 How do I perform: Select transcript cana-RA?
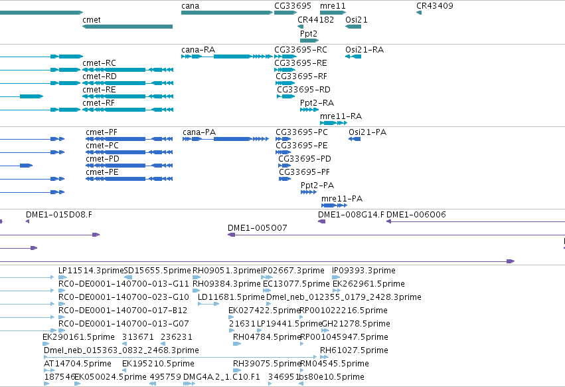(x=199, y=50)
